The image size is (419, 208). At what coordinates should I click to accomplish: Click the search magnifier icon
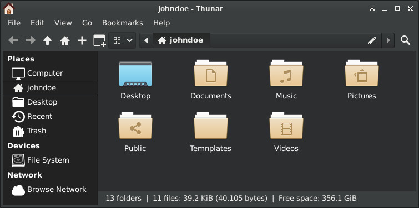coord(405,40)
